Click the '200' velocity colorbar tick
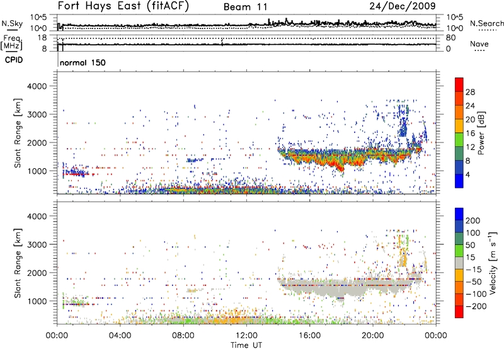This screenshot has height=349, width=504. [473, 220]
